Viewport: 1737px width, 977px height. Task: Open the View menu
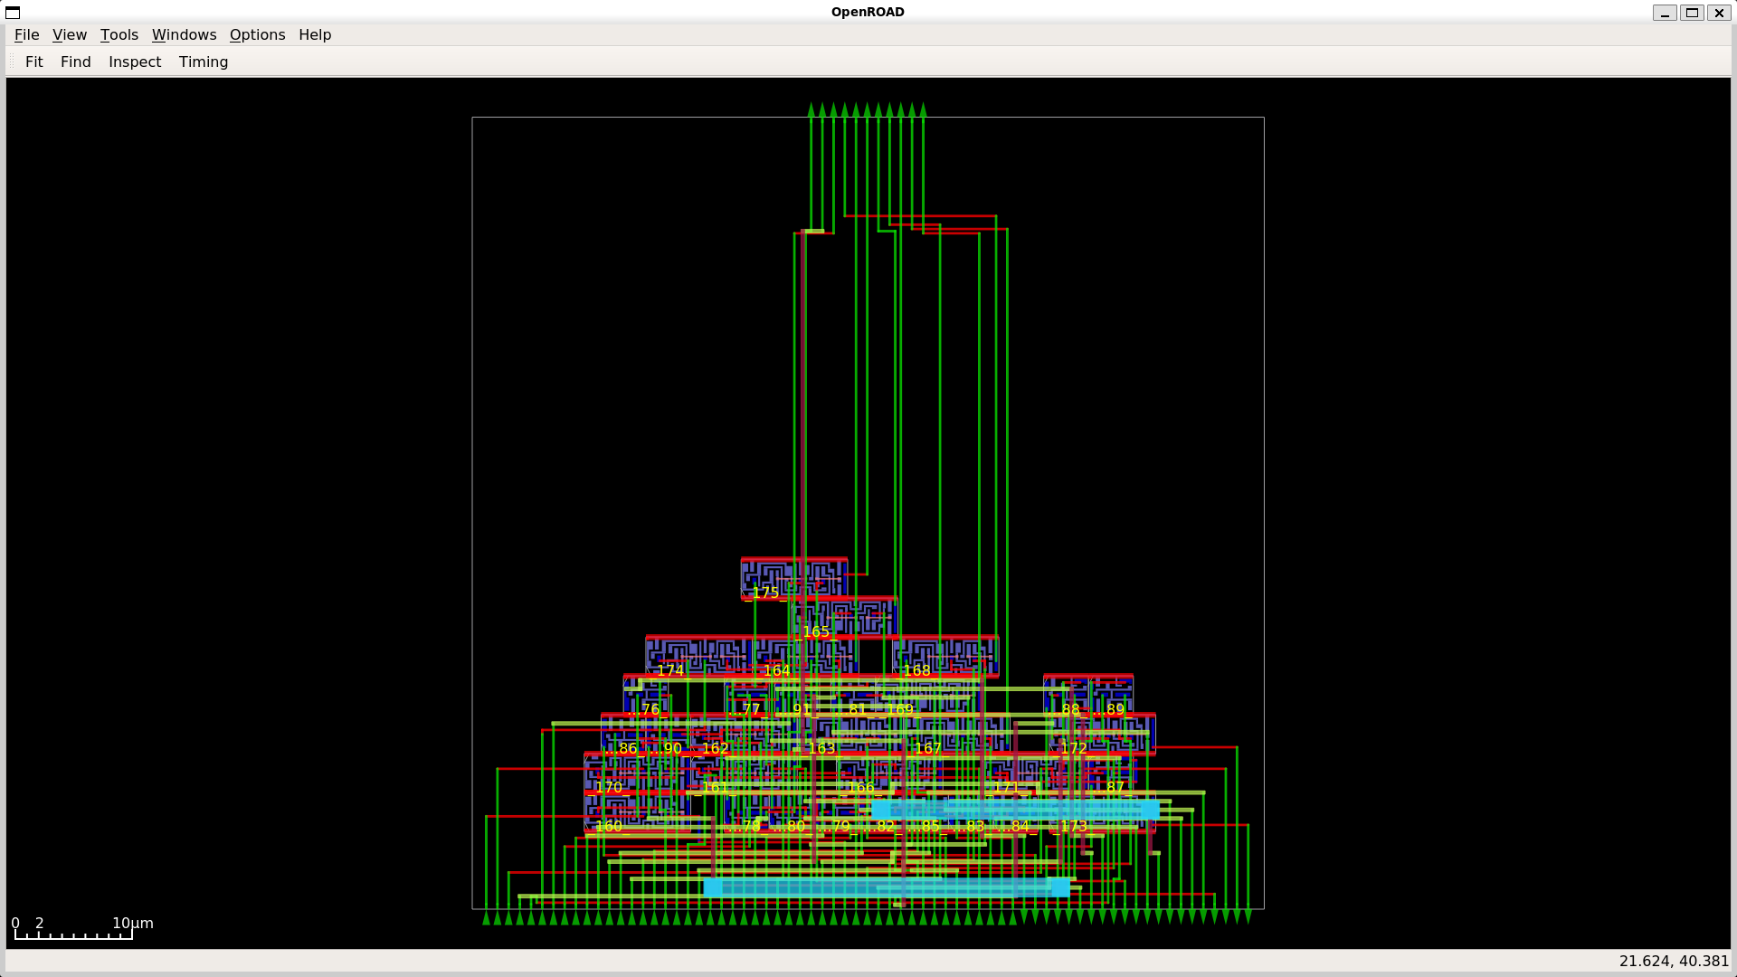pyautogui.click(x=69, y=34)
